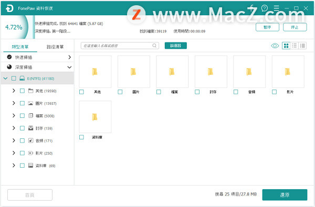The width and height of the screenshot is (315, 207).
Task: Check the 音頻 (171) tree checkbox
Action: tap(22, 140)
